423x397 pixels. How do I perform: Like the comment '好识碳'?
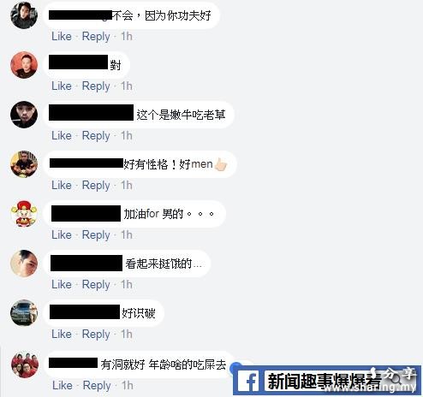(62, 335)
